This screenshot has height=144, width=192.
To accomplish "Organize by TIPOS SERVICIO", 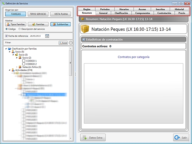I will pyautogui.click(x=38, y=14).
